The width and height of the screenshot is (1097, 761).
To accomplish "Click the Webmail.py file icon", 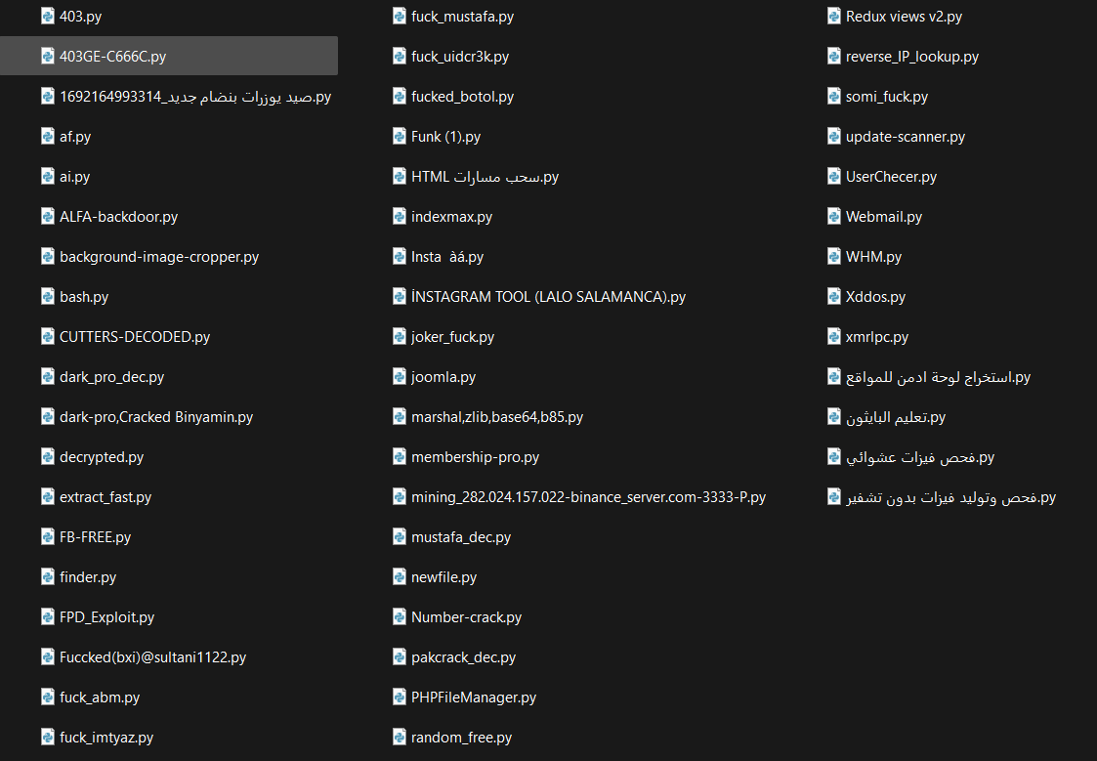I will [x=834, y=216].
